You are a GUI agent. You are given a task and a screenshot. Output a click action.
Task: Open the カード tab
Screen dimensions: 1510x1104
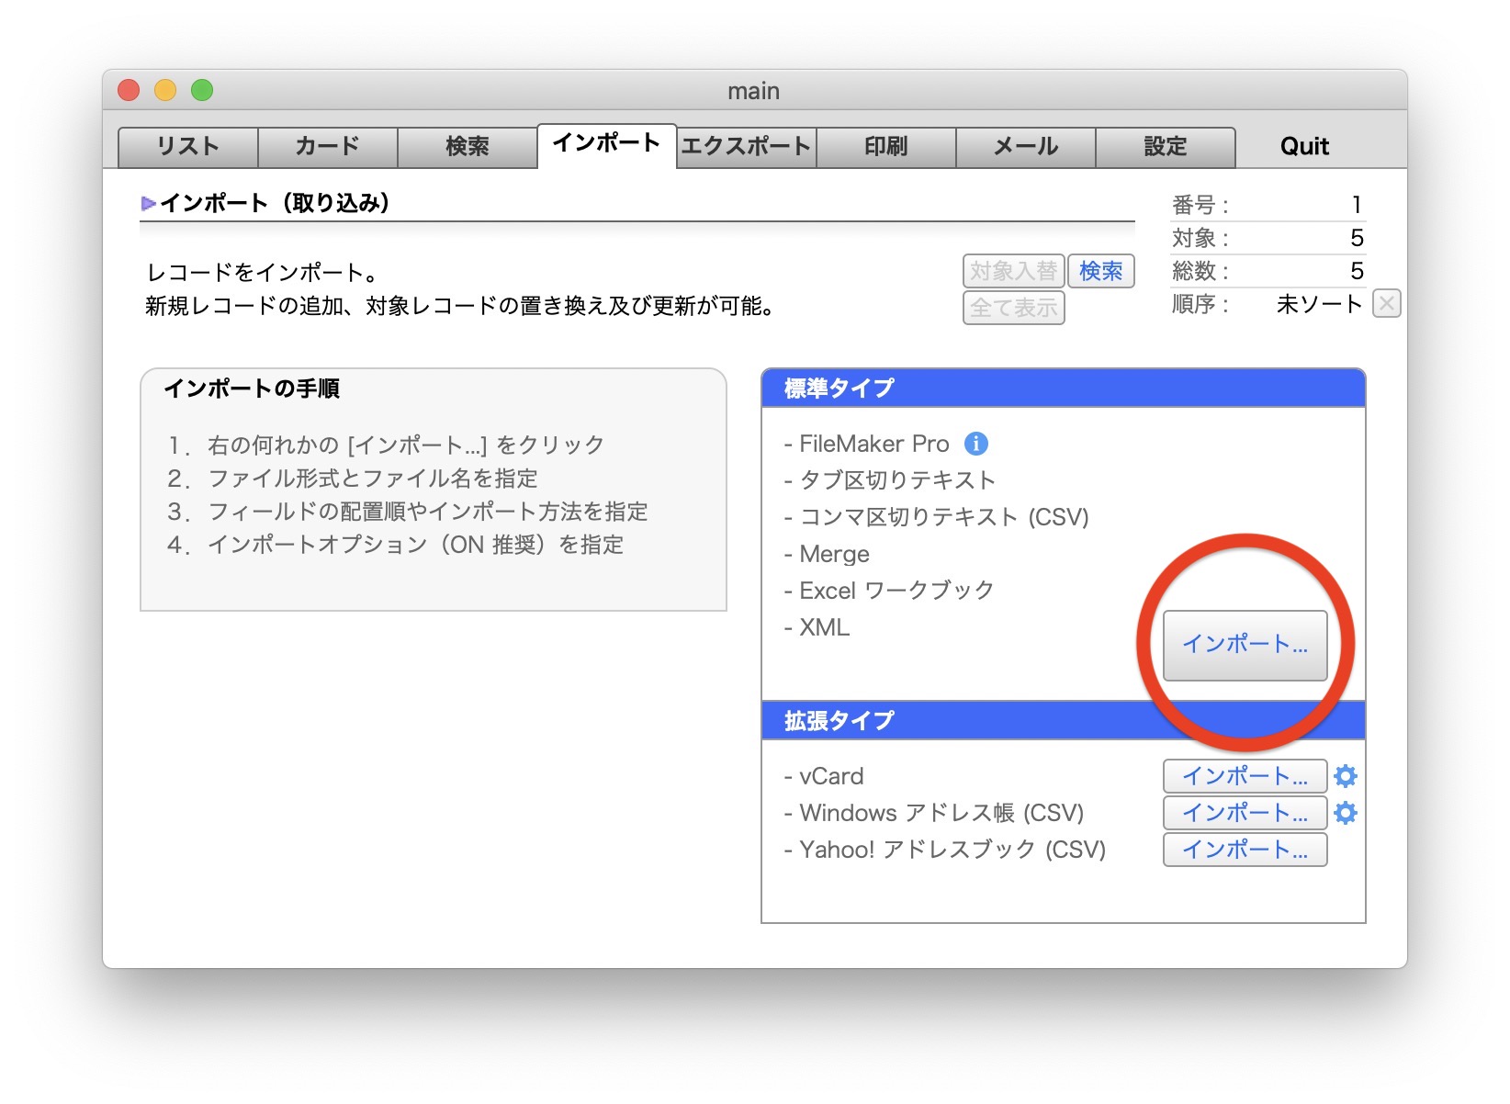(x=328, y=147)
